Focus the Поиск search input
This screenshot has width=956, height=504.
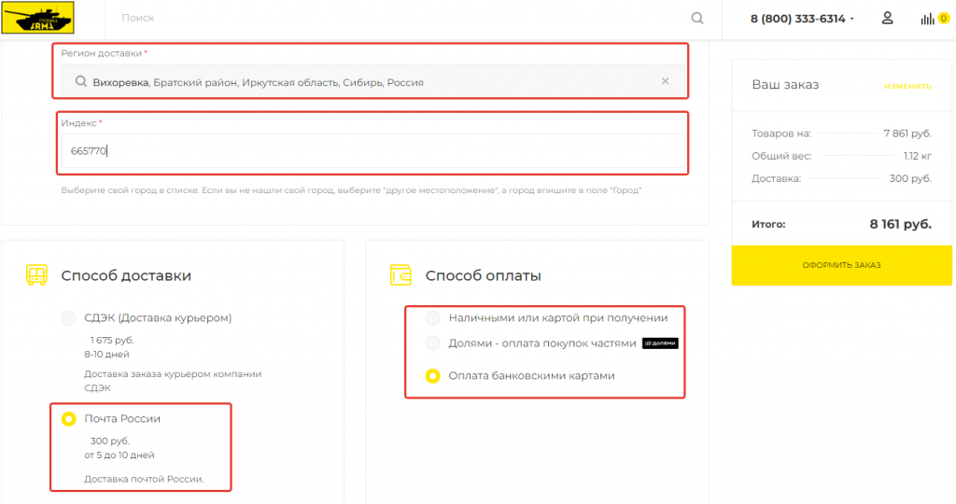point(401,18)
